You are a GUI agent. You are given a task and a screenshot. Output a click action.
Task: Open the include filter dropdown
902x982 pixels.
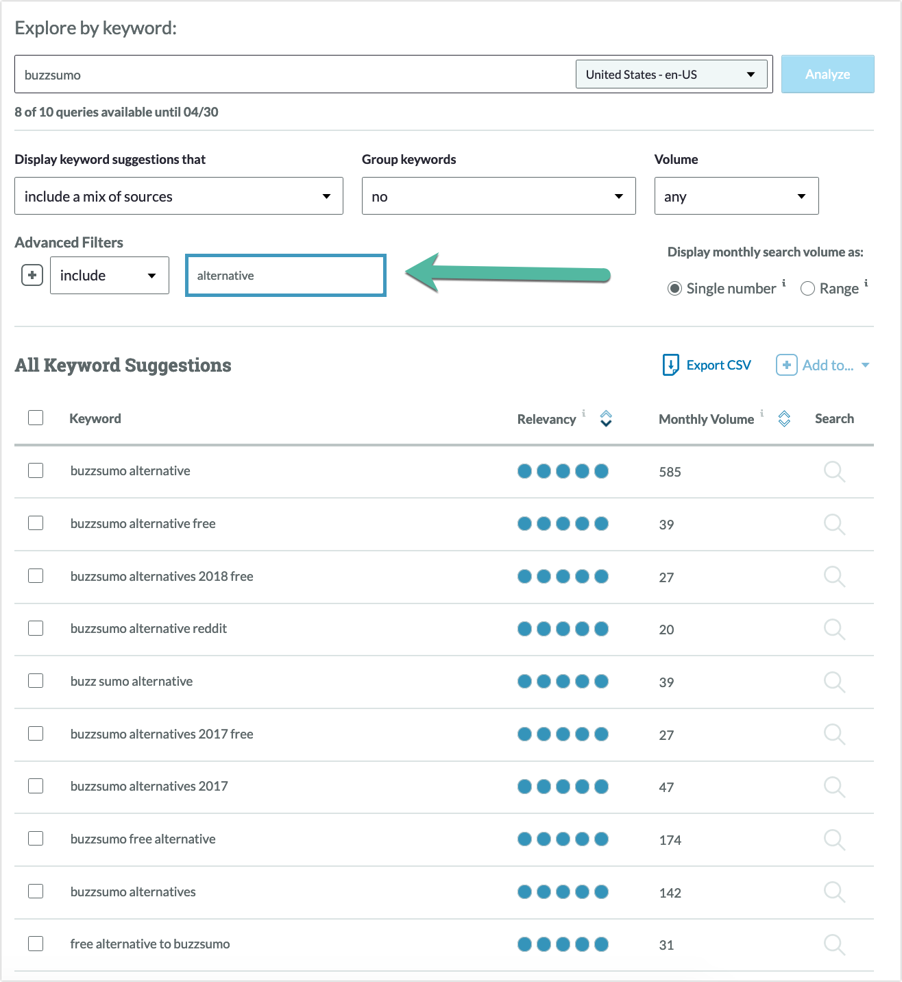[109, 275]
